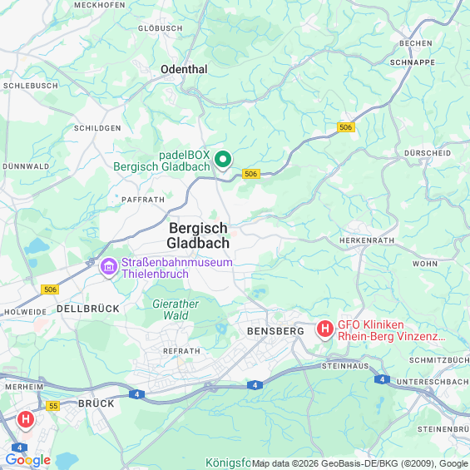Select the Bergisch Gladbach city label

[198, 235]
